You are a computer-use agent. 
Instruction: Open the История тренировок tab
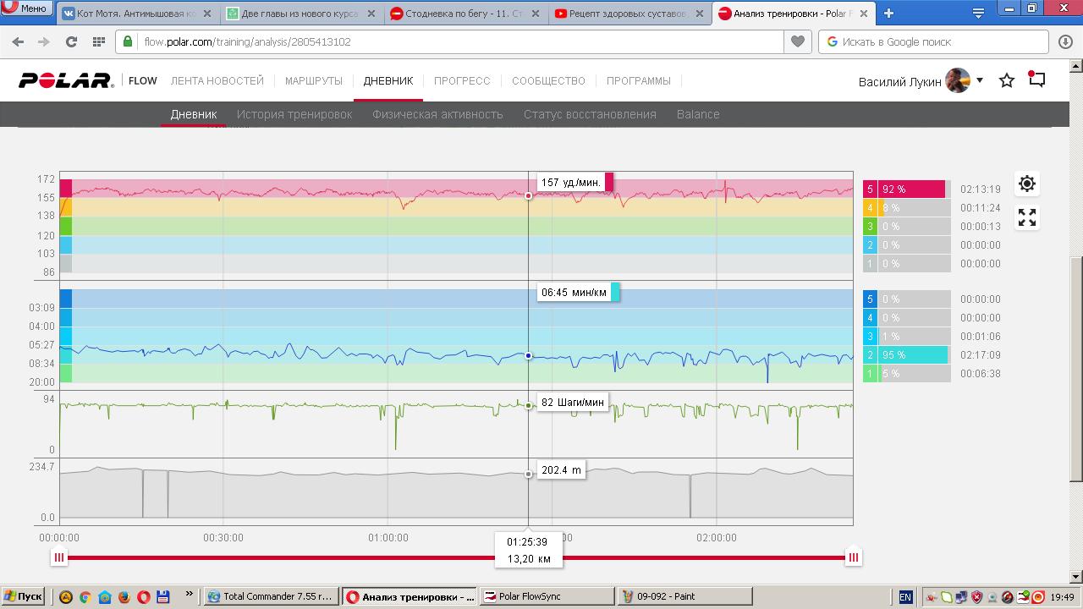tap(294, 114)
